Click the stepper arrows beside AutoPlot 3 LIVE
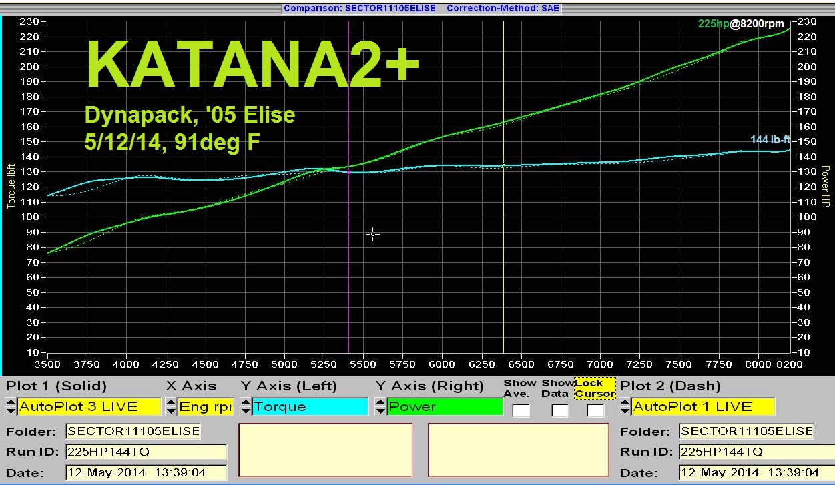835x485 pixels. point(11,406)
